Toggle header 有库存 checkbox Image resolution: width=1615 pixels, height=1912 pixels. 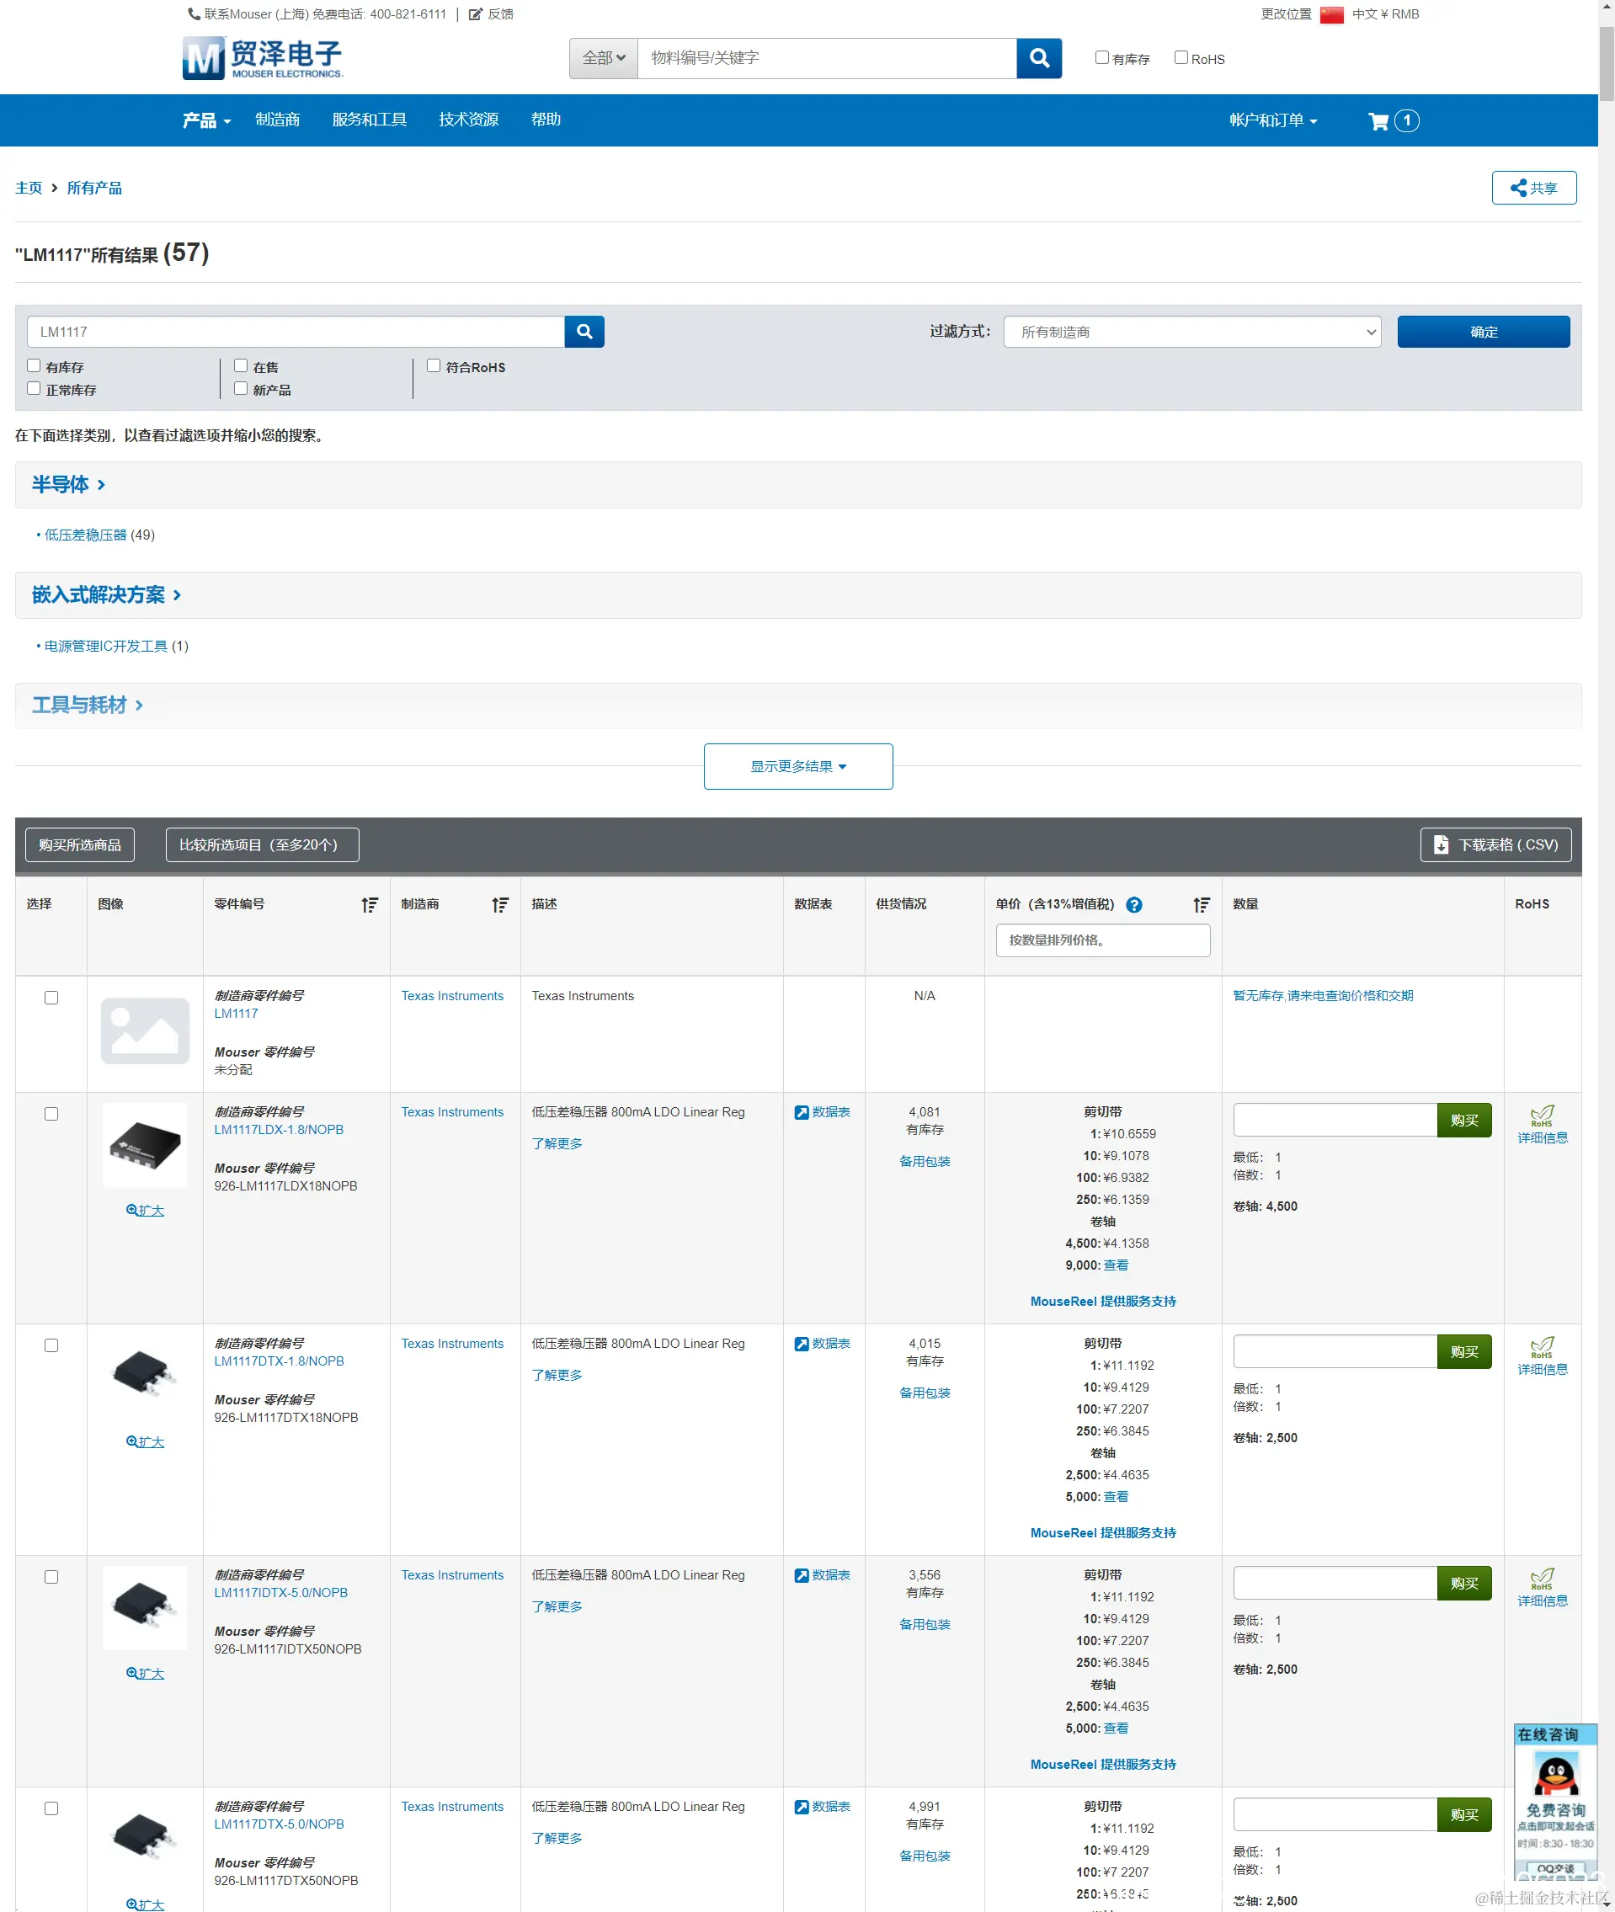(x=1101, y=57)
